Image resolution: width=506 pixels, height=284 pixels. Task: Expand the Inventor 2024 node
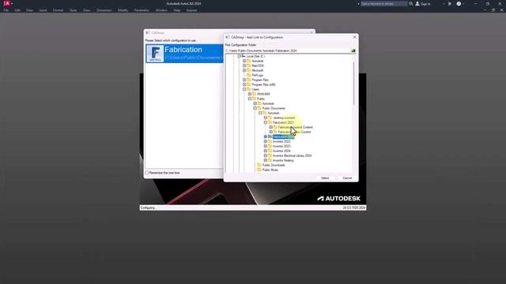(x=266, y=151)
